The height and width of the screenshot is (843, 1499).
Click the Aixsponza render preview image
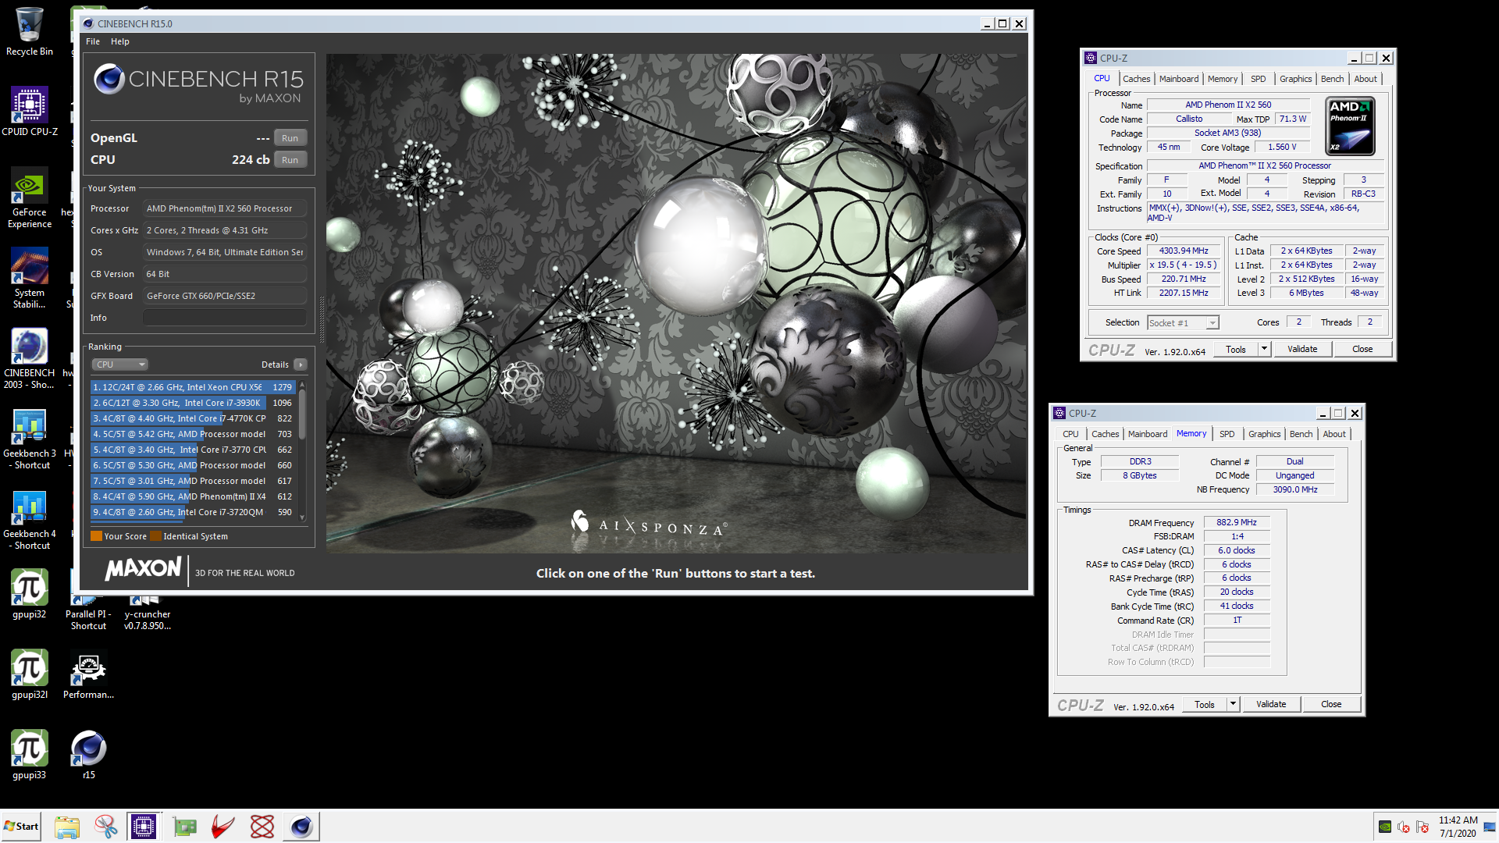[x=676, y=303]
